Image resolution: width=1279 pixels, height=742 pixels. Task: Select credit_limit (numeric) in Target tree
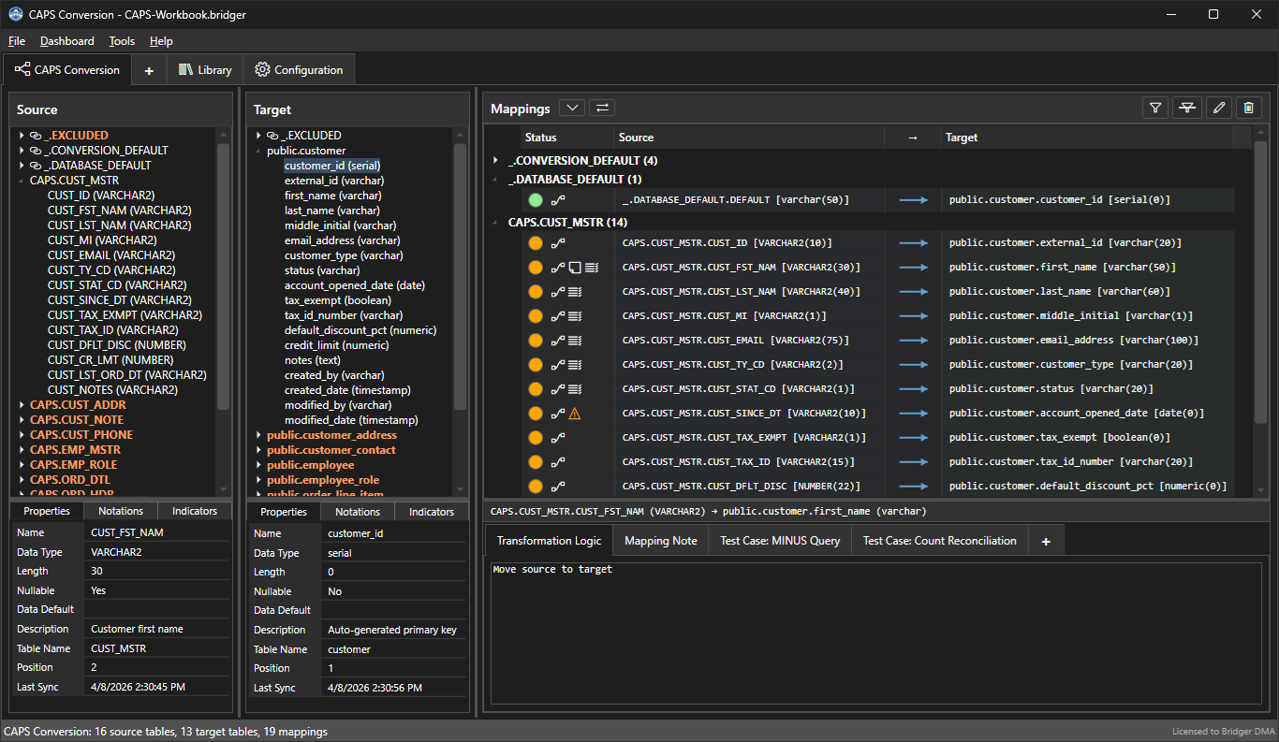(336, 345)
